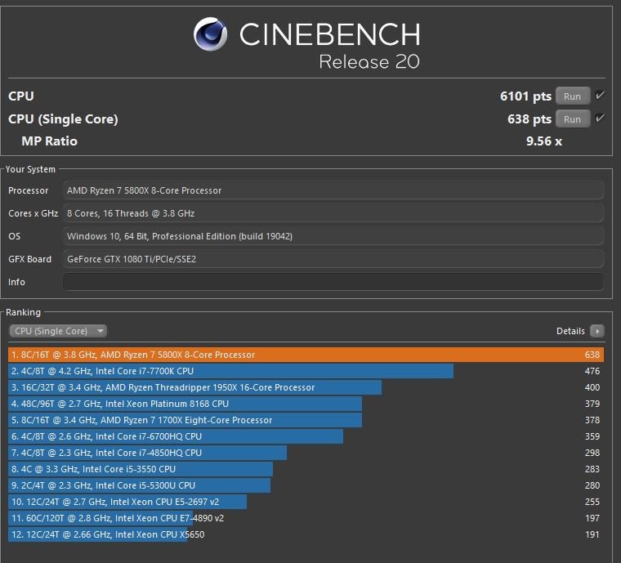Select the GFX Board GeForce field
The width and height of the screenshot is (621, 563).
click(x=333, y=259)
